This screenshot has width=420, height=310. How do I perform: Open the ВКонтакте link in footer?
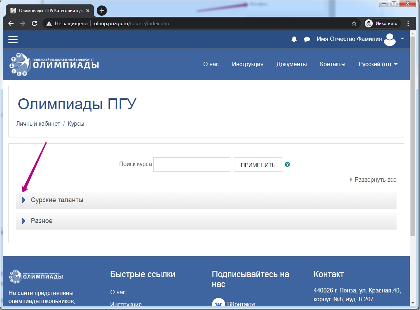point(241,304)
